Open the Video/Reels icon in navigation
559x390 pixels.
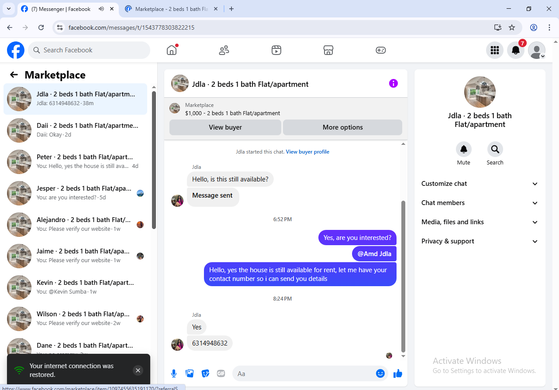click(x=276, y=50)
